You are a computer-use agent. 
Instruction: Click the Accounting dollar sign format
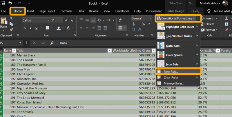(134, 24)
